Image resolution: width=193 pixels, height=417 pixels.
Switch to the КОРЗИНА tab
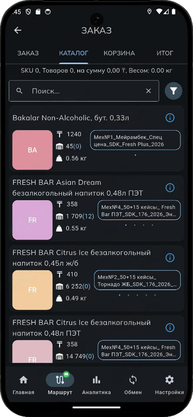tap(119, 53)
